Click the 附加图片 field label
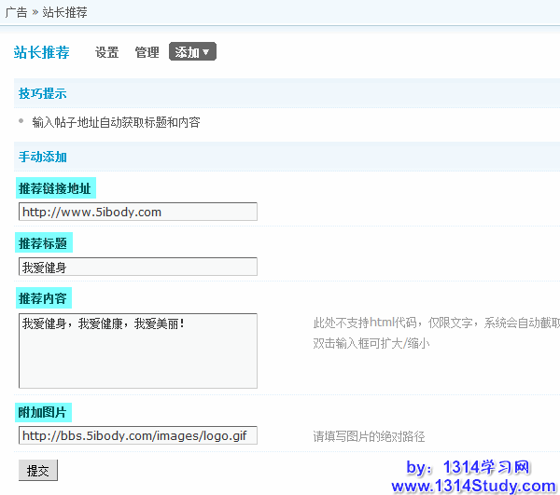 [43, 412]
